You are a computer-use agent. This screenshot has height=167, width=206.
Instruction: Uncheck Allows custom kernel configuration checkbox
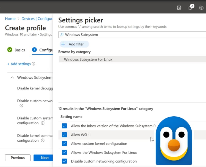64,143
